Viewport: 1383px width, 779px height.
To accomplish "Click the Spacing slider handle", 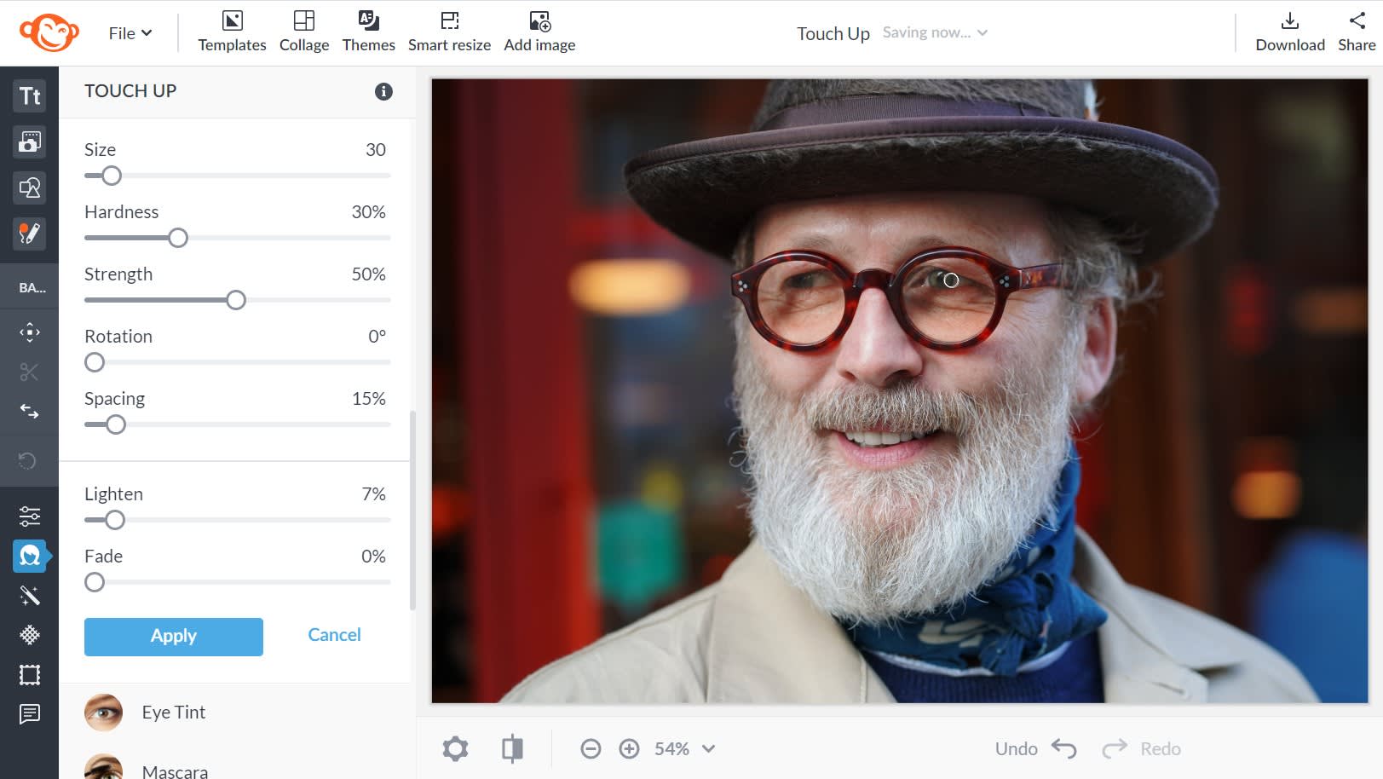I will [x=116, y=424].
